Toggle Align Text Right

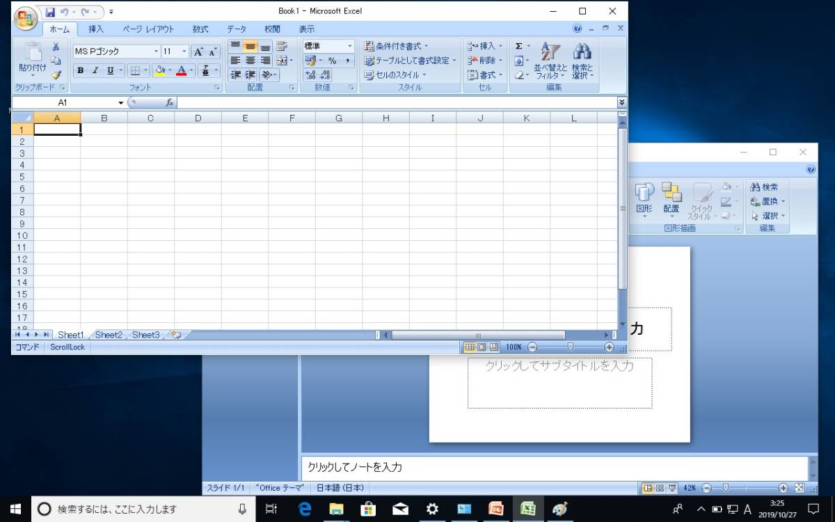click(x=265, y=61)
